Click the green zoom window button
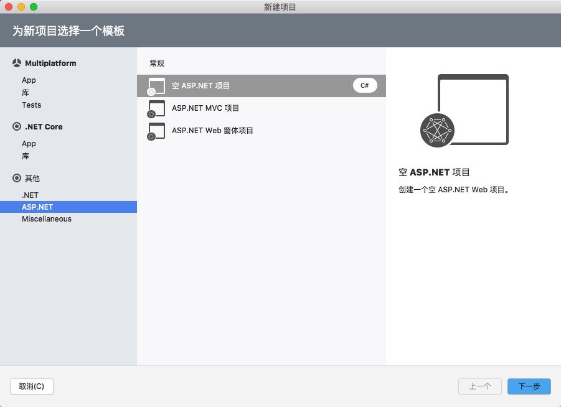561x407 pixels. coord(34,7)
